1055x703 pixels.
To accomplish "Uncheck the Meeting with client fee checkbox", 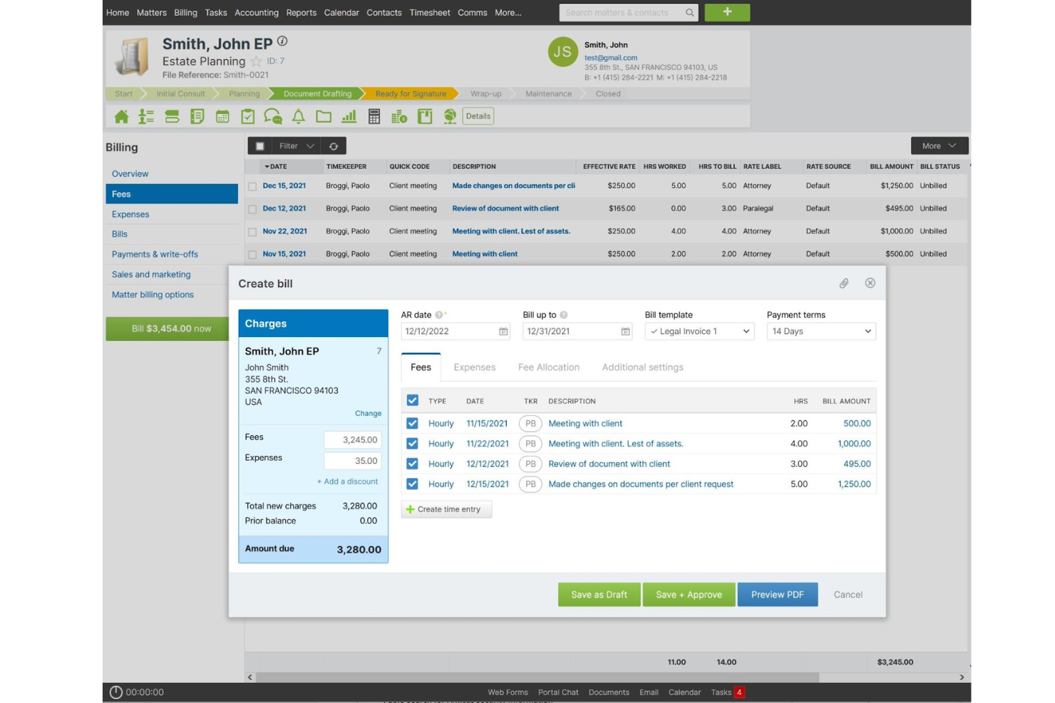I will point(412,423).
